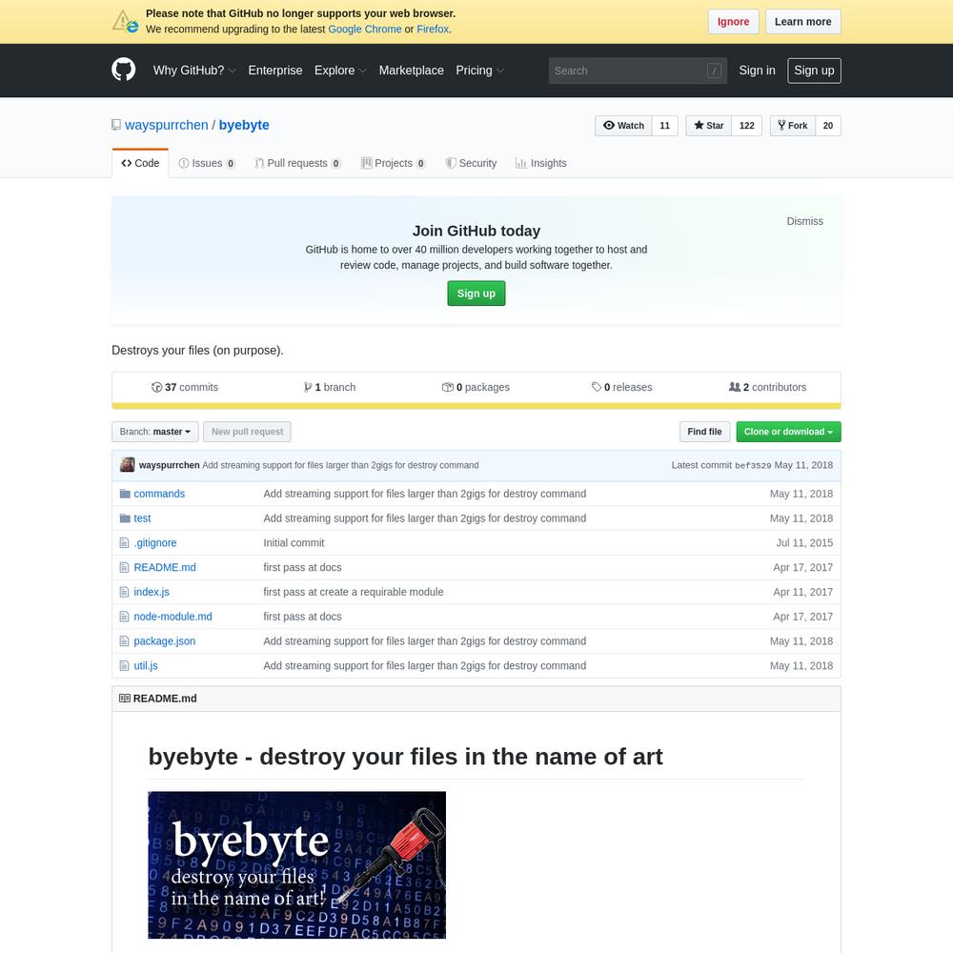Click the commands folder icon

pos(125,494)
